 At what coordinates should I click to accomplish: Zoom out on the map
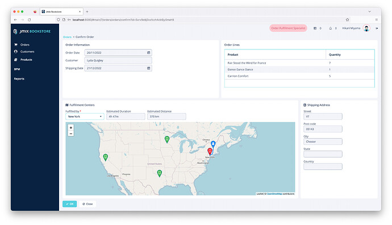[x=71, y=134]
